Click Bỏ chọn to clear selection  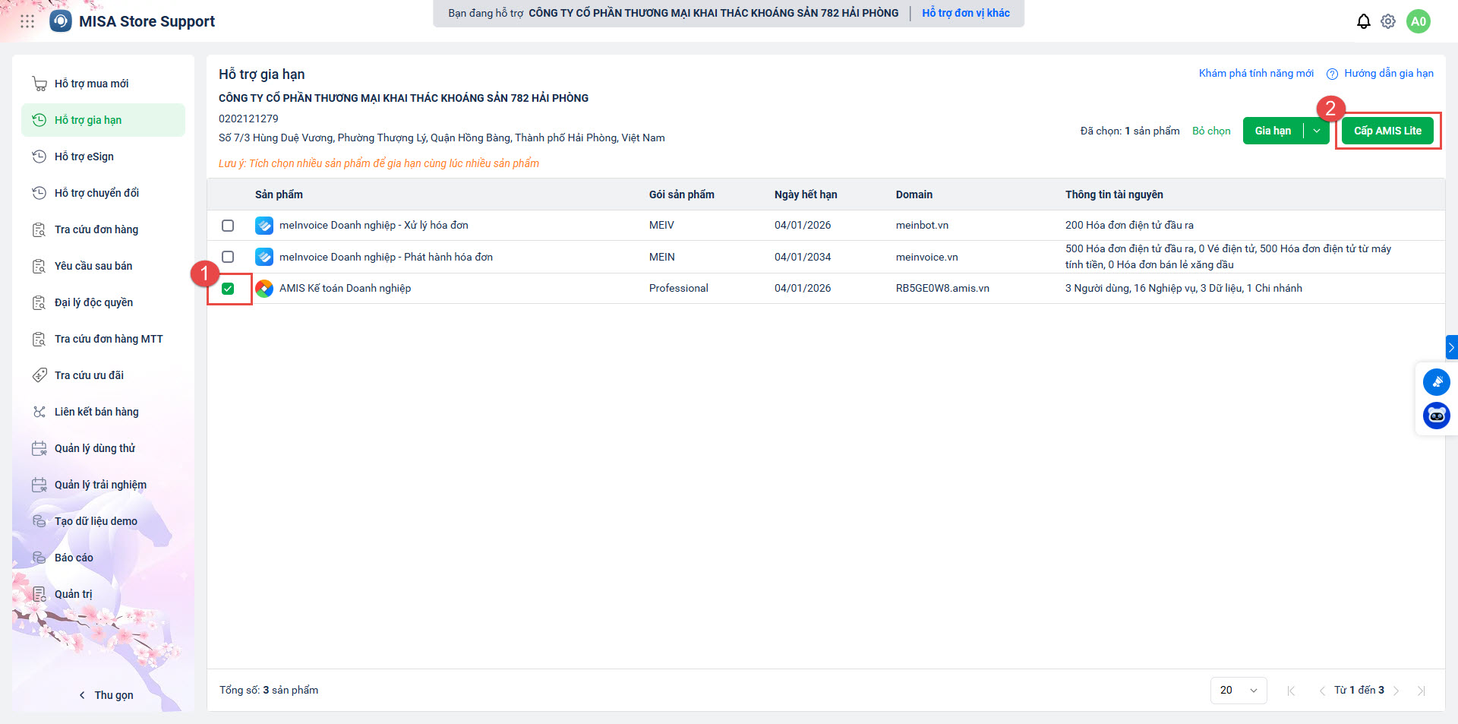pyautogui.click(x=1211, y=131)
